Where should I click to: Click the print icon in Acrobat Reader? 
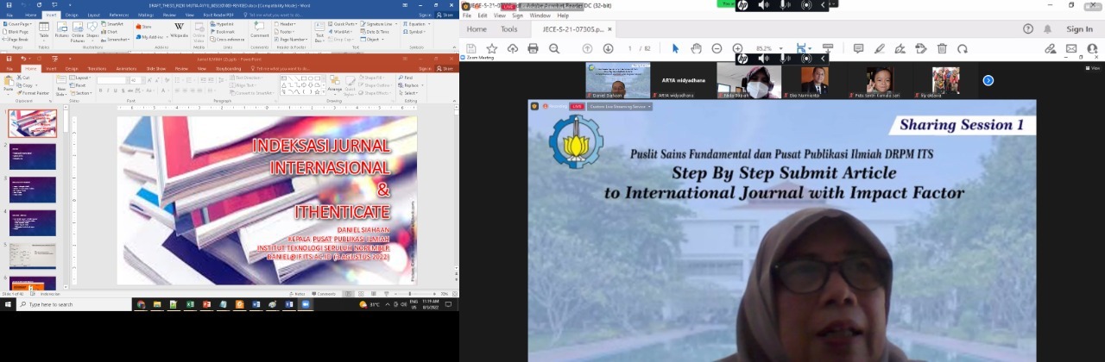click(x=534, y=49)
